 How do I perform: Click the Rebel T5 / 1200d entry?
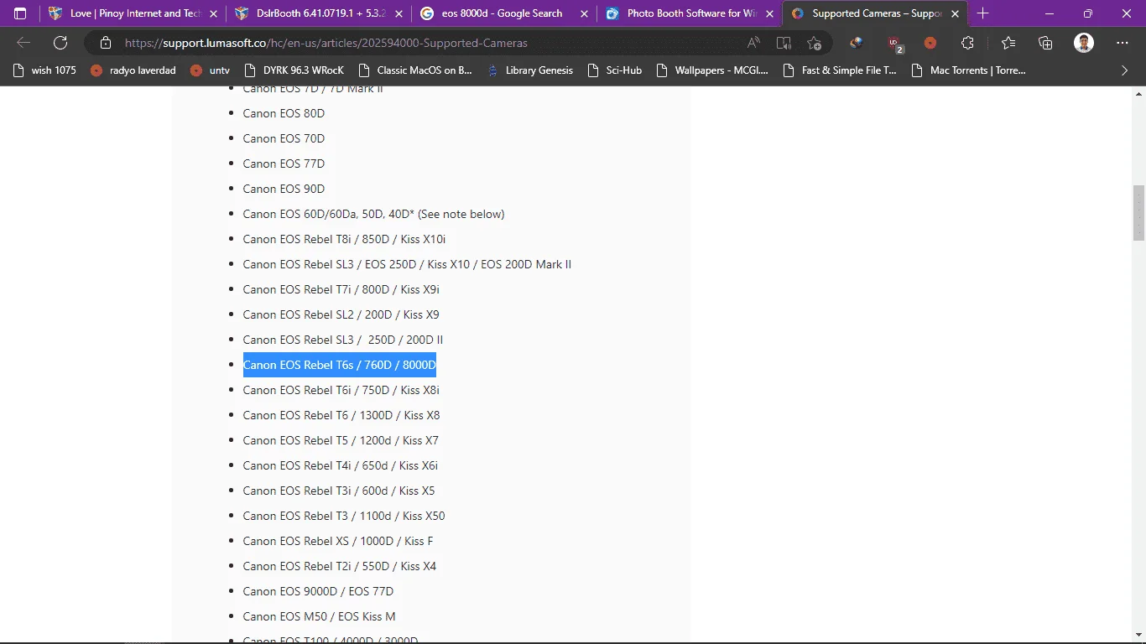tap(341, 440)
